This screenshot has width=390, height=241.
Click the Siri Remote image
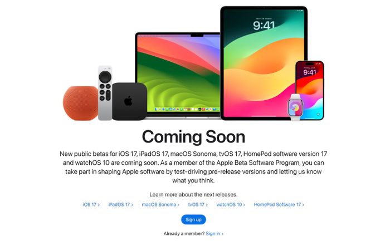pos(105,93)
